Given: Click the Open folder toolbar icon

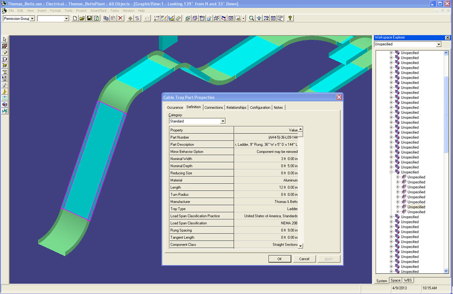Looking at the screenshot, I should [x=82, y=19].
